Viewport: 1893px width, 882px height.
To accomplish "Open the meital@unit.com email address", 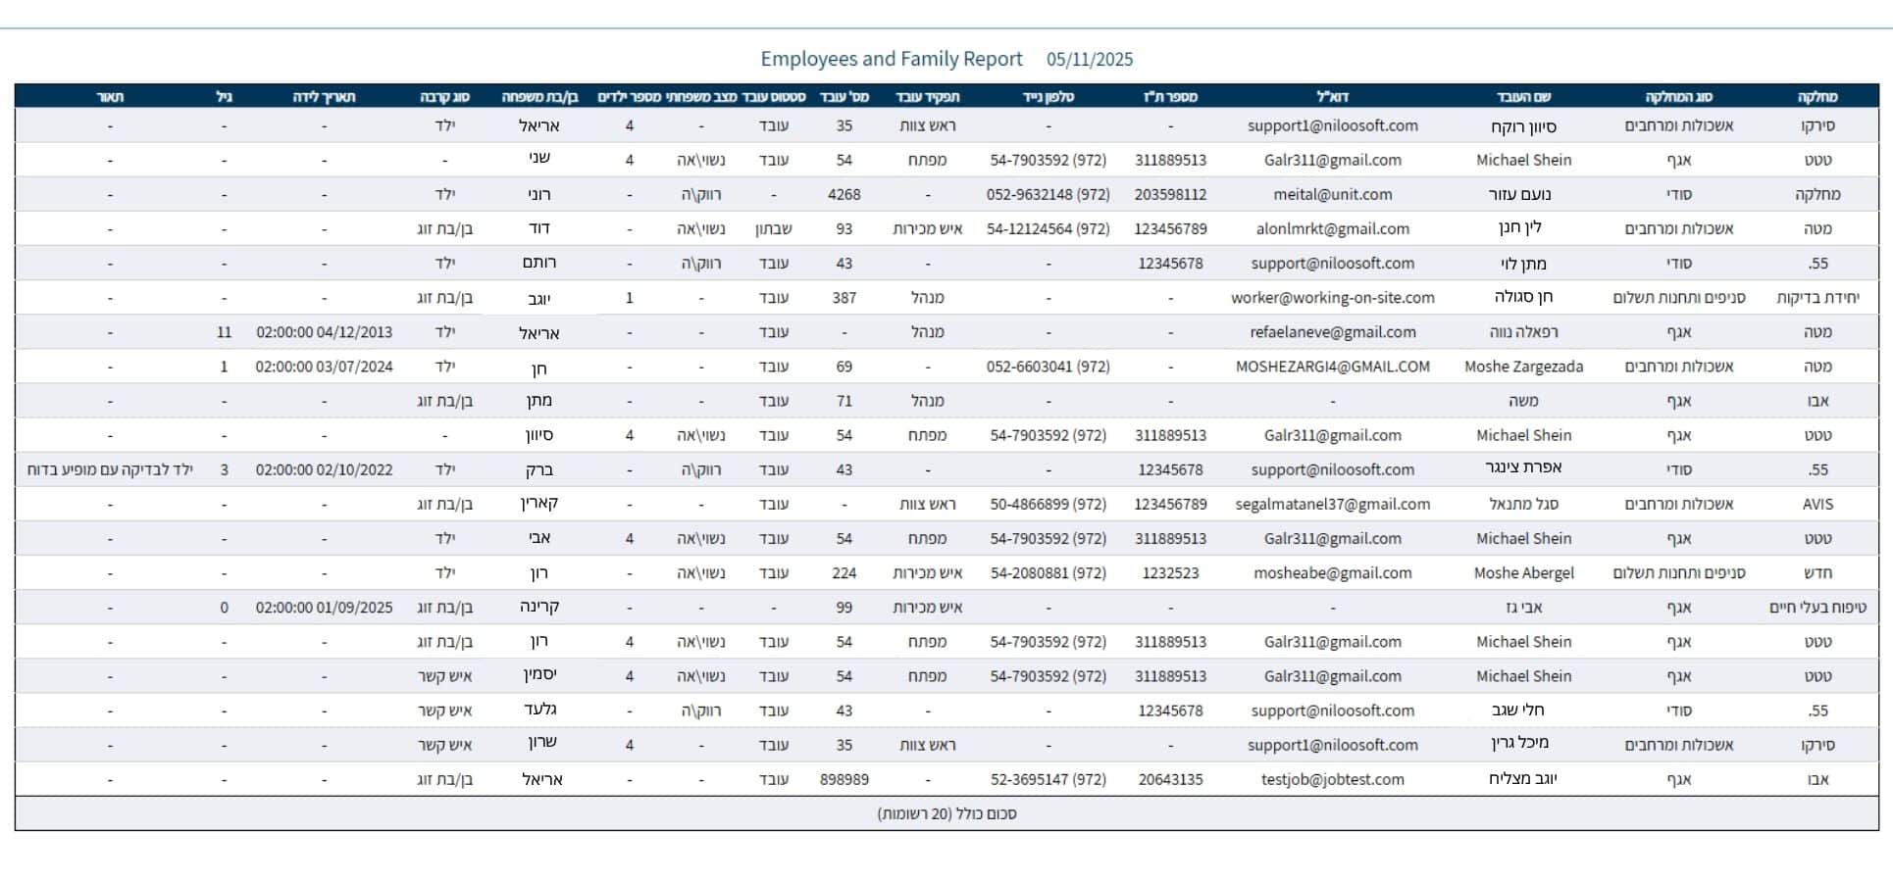I will tap(1332, 194).
